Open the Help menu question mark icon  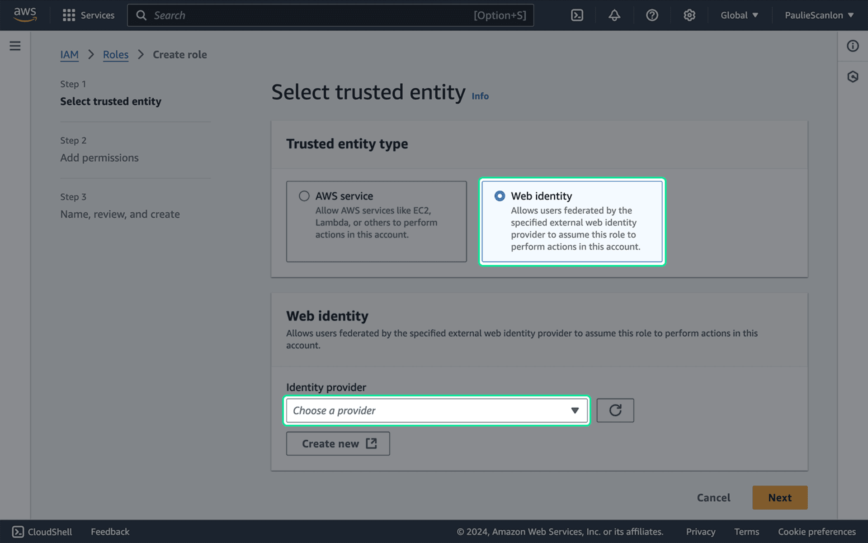[651, 15]
